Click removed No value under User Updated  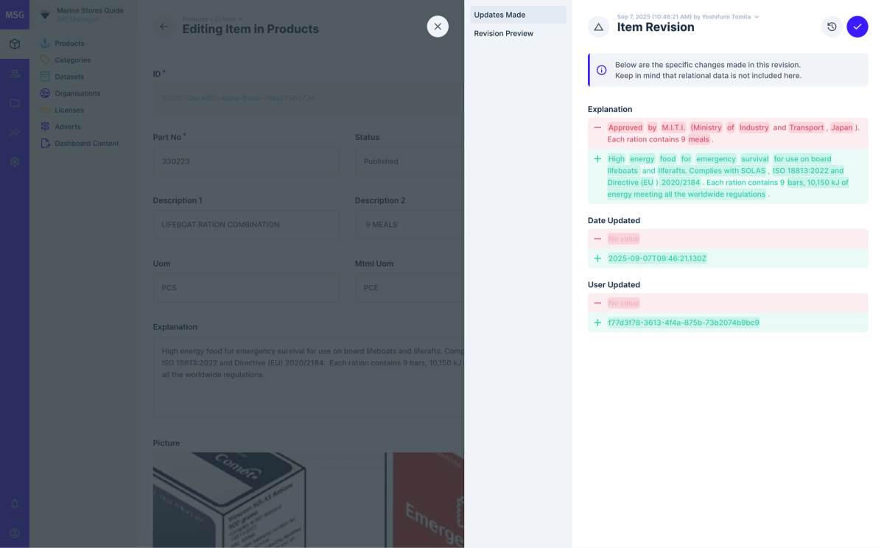tap(624, 303)
